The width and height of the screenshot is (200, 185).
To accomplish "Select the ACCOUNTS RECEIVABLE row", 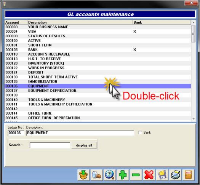I will click(x=98, y=54).
